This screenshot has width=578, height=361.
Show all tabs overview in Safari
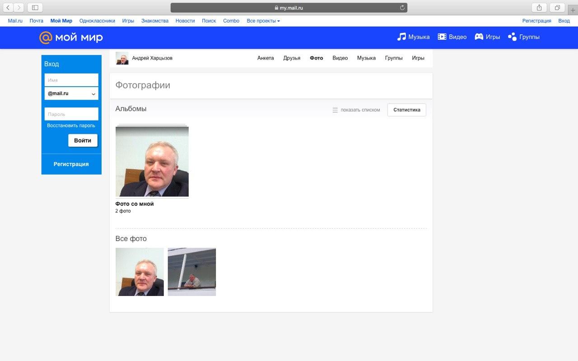(557, 7)
